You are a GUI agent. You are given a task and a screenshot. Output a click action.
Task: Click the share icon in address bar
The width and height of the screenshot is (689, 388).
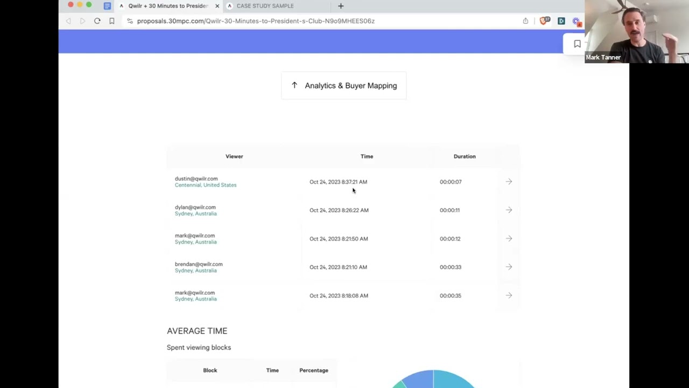(525, 21)
